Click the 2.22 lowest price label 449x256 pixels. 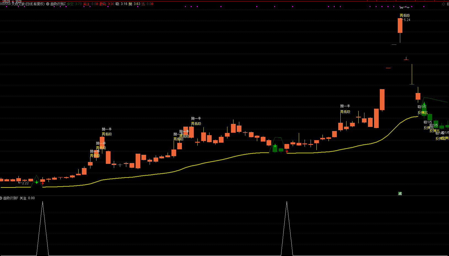pyautogui.click(x=25, y=183)
